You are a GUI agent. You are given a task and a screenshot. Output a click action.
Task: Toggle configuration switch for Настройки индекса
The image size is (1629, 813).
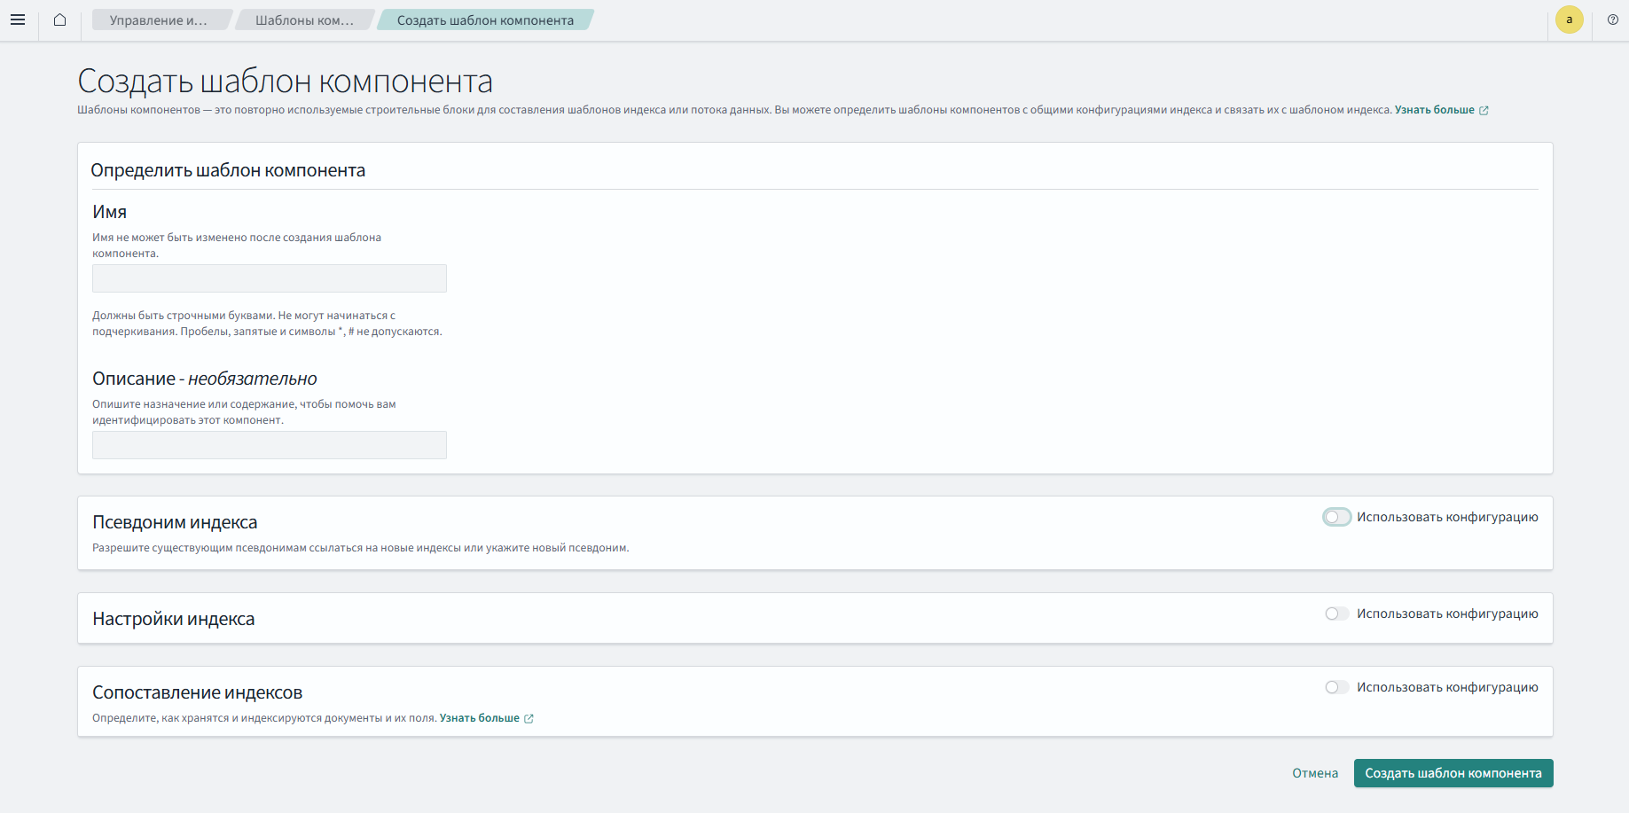click(1336, 614)
